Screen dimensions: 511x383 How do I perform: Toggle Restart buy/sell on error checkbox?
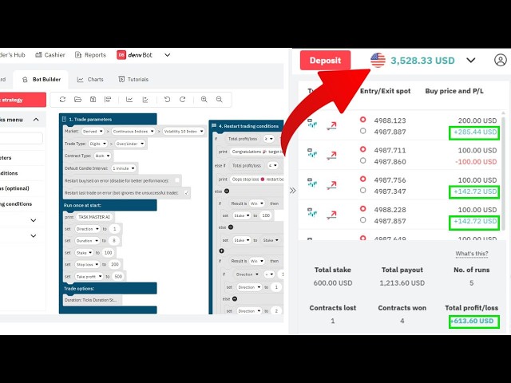click(x=177, y=180)
